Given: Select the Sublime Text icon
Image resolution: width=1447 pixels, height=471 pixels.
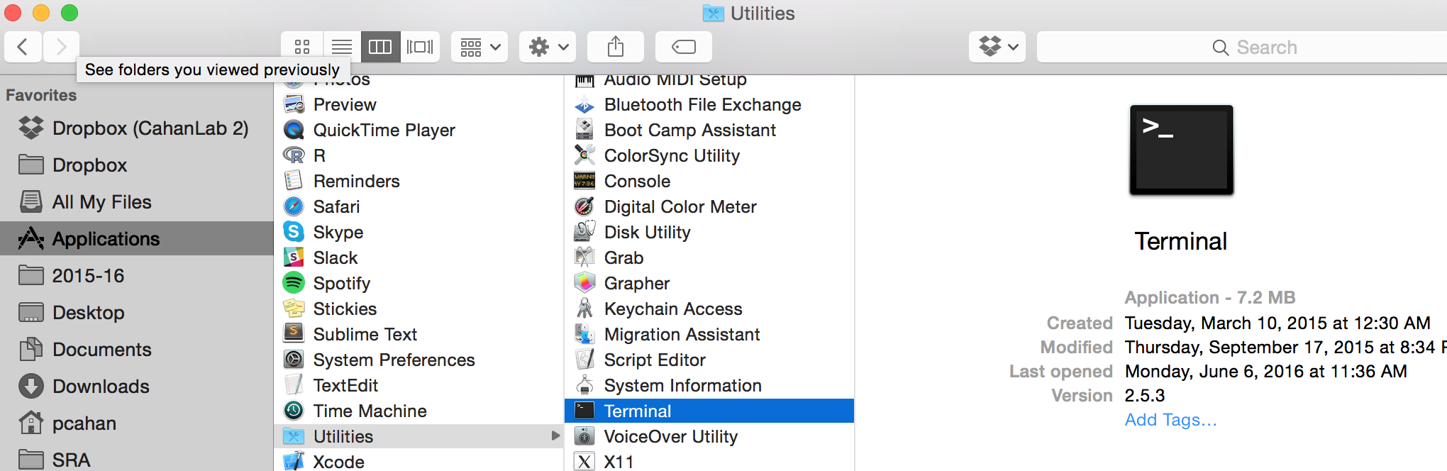Looking at the screenshot, I should 294,334.
